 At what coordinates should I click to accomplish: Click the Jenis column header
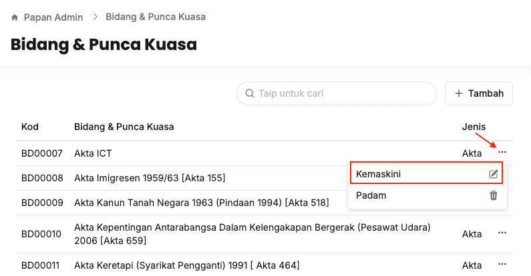pyautogui.click(x=474, y=127)
